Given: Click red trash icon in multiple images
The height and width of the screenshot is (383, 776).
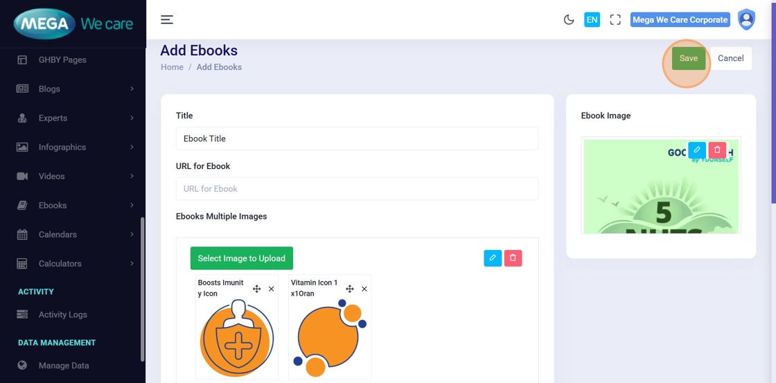Looking at the screenshot, I should pos(513,258).
